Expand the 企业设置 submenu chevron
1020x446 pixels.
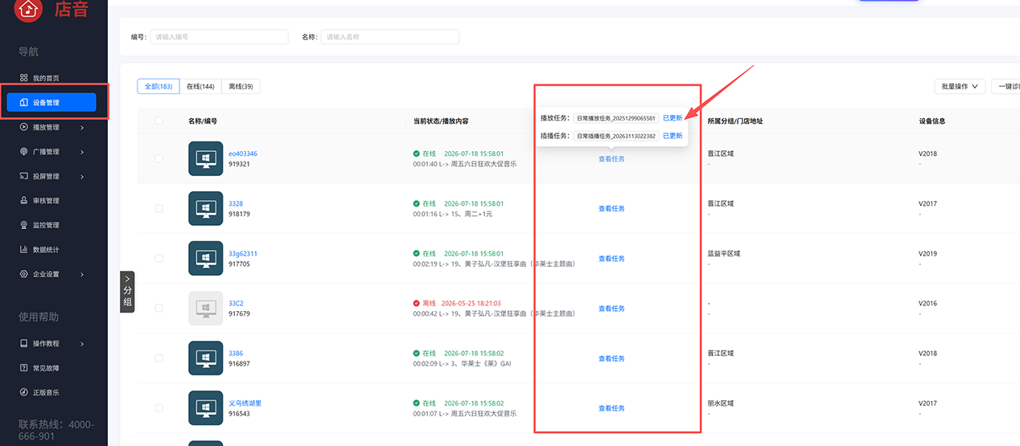click(82, 274)
